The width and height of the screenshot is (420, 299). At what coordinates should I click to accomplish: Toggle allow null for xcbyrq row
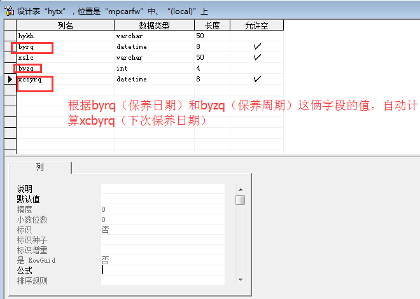point(257,79)
